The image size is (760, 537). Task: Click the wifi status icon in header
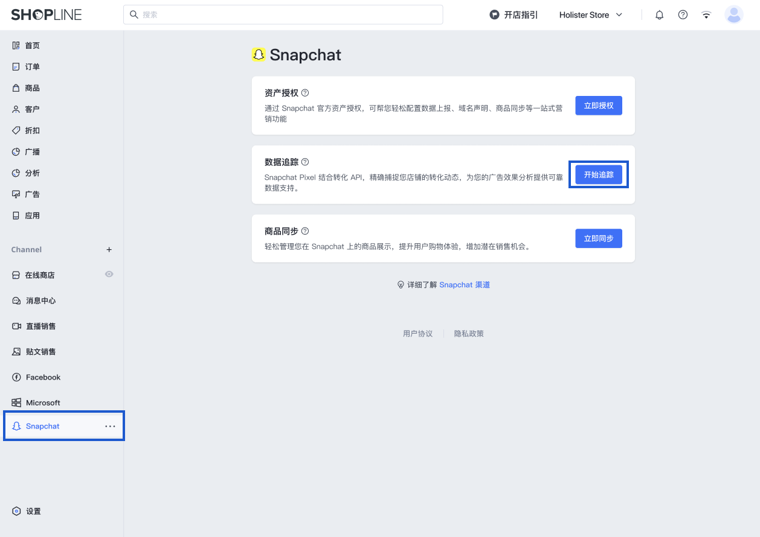[x=706, y=14]
